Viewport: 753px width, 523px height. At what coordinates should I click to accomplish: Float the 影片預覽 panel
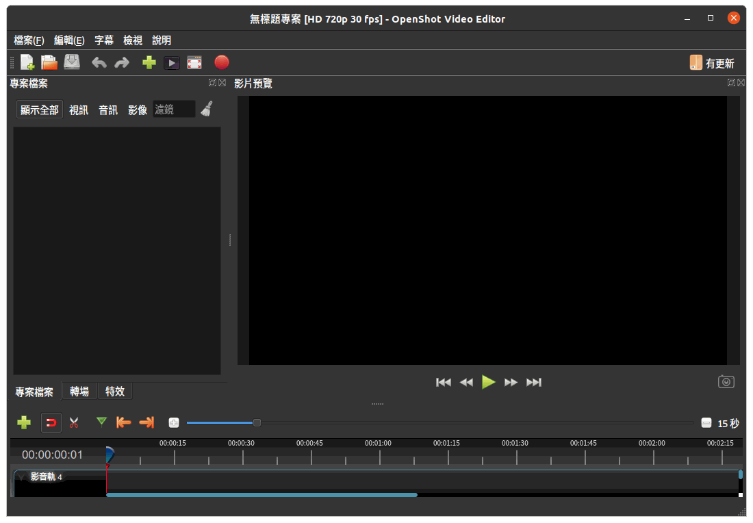pyautogui.click(x=731, y=83)
